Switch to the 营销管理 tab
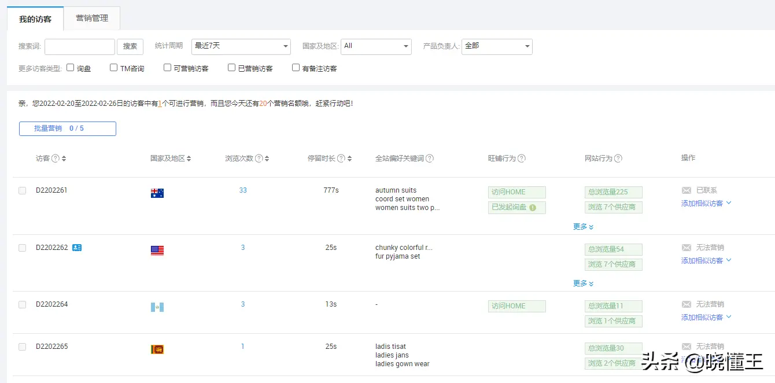The height and width of the screenshot is (383, 775). (x=92, y=19)
